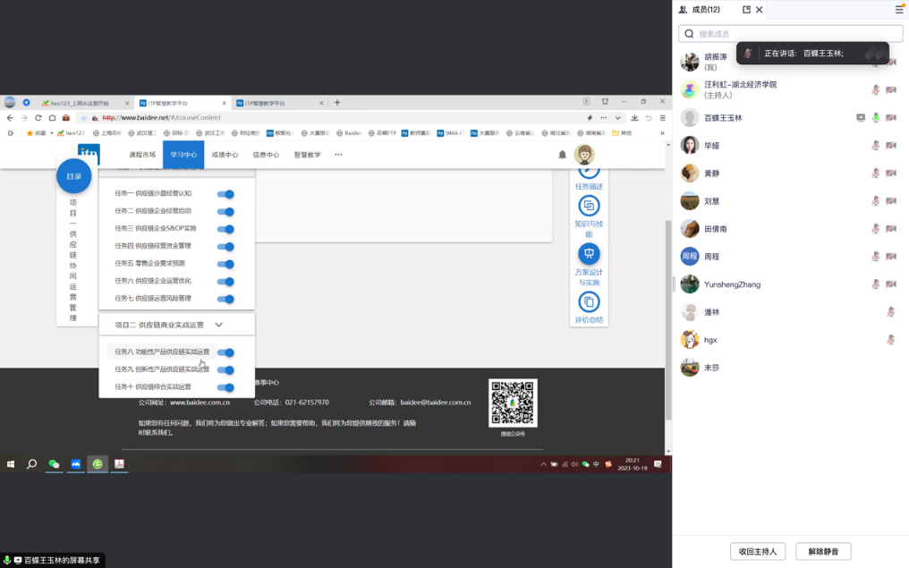Click the 收回主持人 button

(759, 551)
